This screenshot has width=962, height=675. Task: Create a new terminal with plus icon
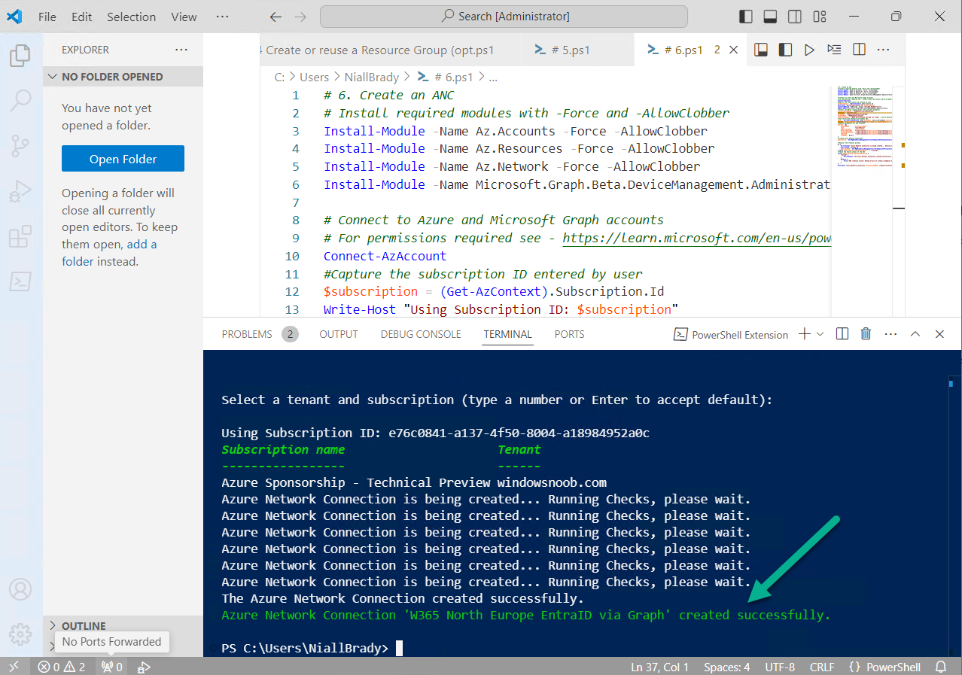(804, 334)
